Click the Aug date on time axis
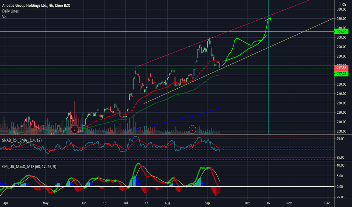This screenshot has width=352, height=207. pos(167,203)
